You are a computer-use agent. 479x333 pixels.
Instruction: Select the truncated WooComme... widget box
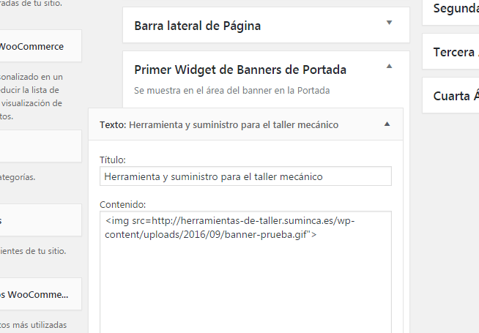point(40,294)
